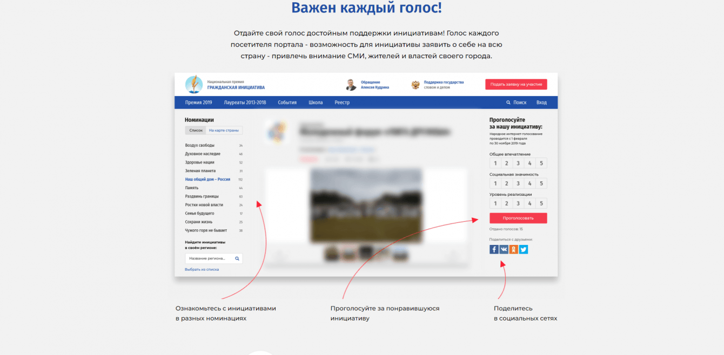Rate Уровень реализации as 3
Screen dimensions: 724x355
click(518, 203)
